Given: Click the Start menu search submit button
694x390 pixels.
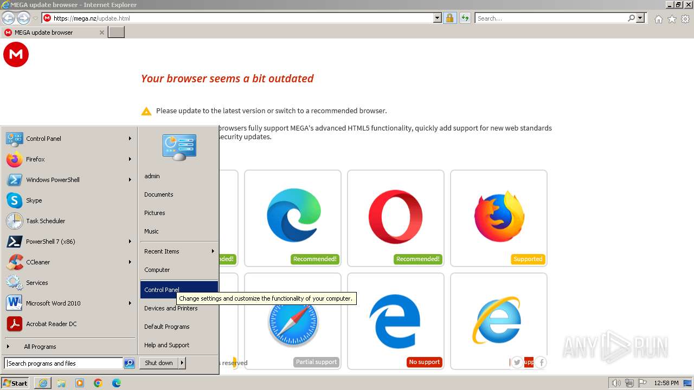Looking at the screenshot, I should point(129,363).
